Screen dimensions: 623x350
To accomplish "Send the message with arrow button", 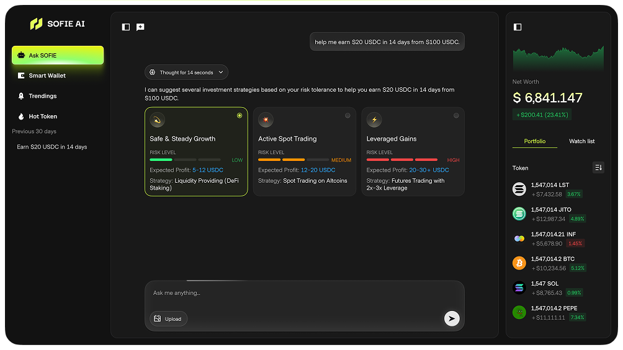I will tap(452, 318).
